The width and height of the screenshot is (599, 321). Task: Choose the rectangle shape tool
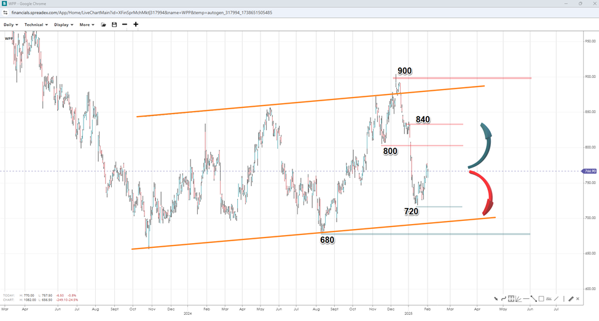pos(541,299)
